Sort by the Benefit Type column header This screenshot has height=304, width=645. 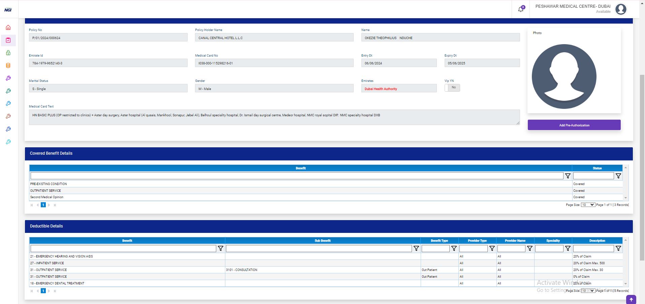pos(439,241)
